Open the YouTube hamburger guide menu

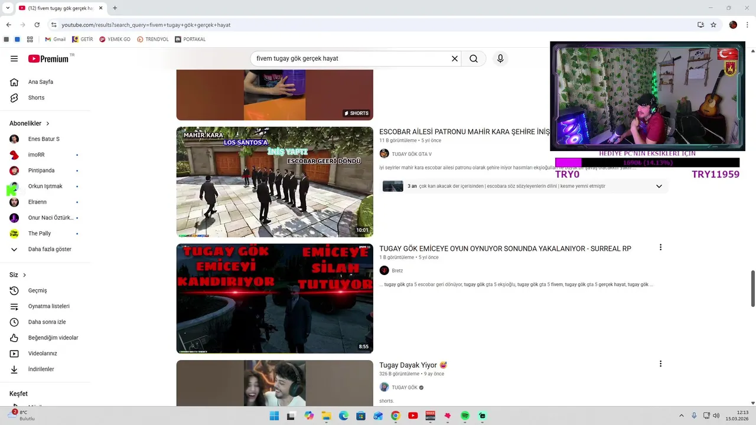click(14, 58)
